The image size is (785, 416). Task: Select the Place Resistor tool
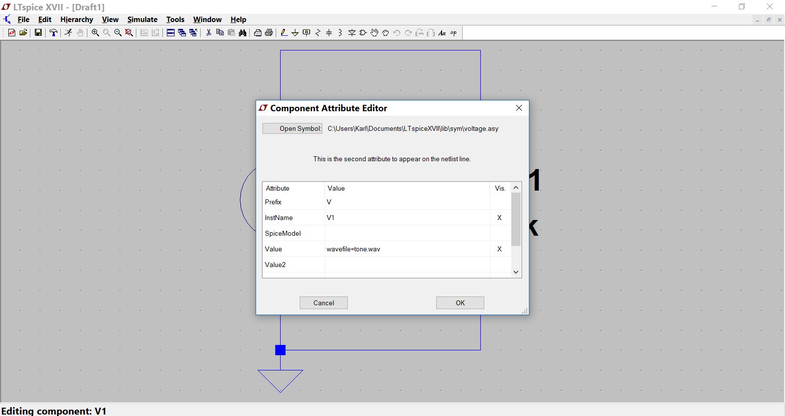coord(318,33)
